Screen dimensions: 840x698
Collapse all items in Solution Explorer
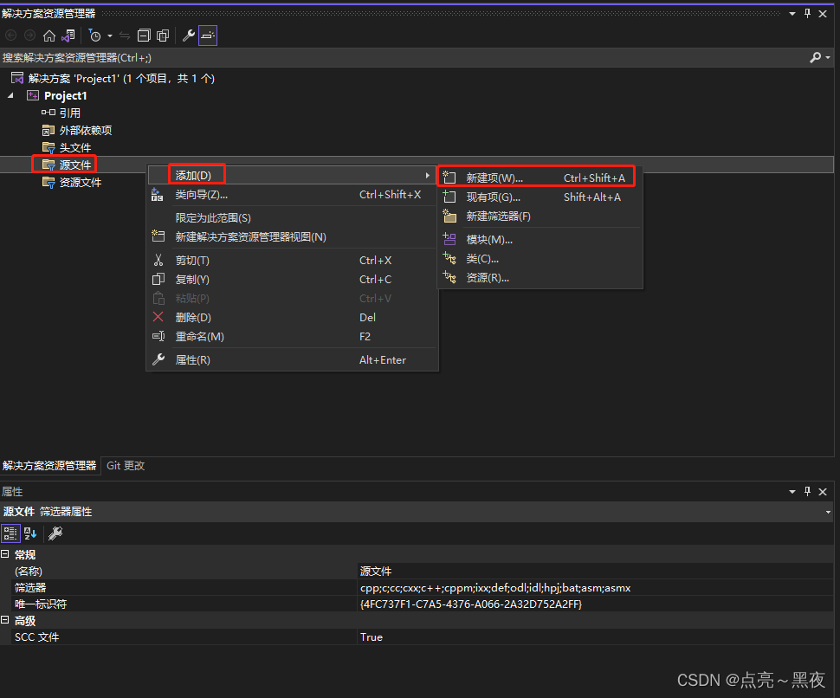click(144, 36)
